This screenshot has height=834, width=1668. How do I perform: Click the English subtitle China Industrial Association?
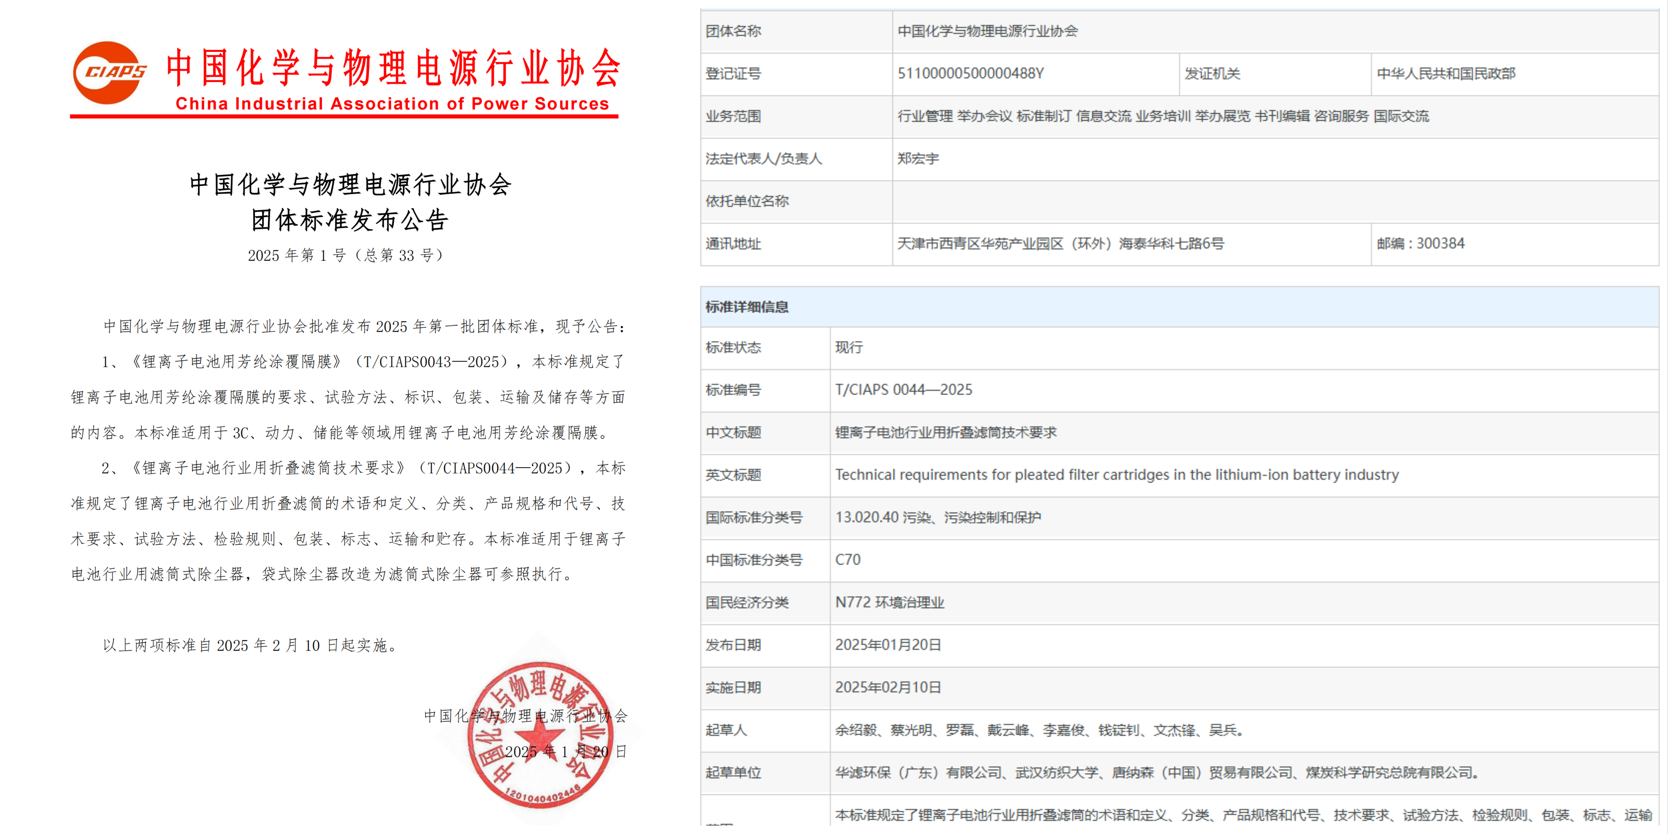coord(392,104)
